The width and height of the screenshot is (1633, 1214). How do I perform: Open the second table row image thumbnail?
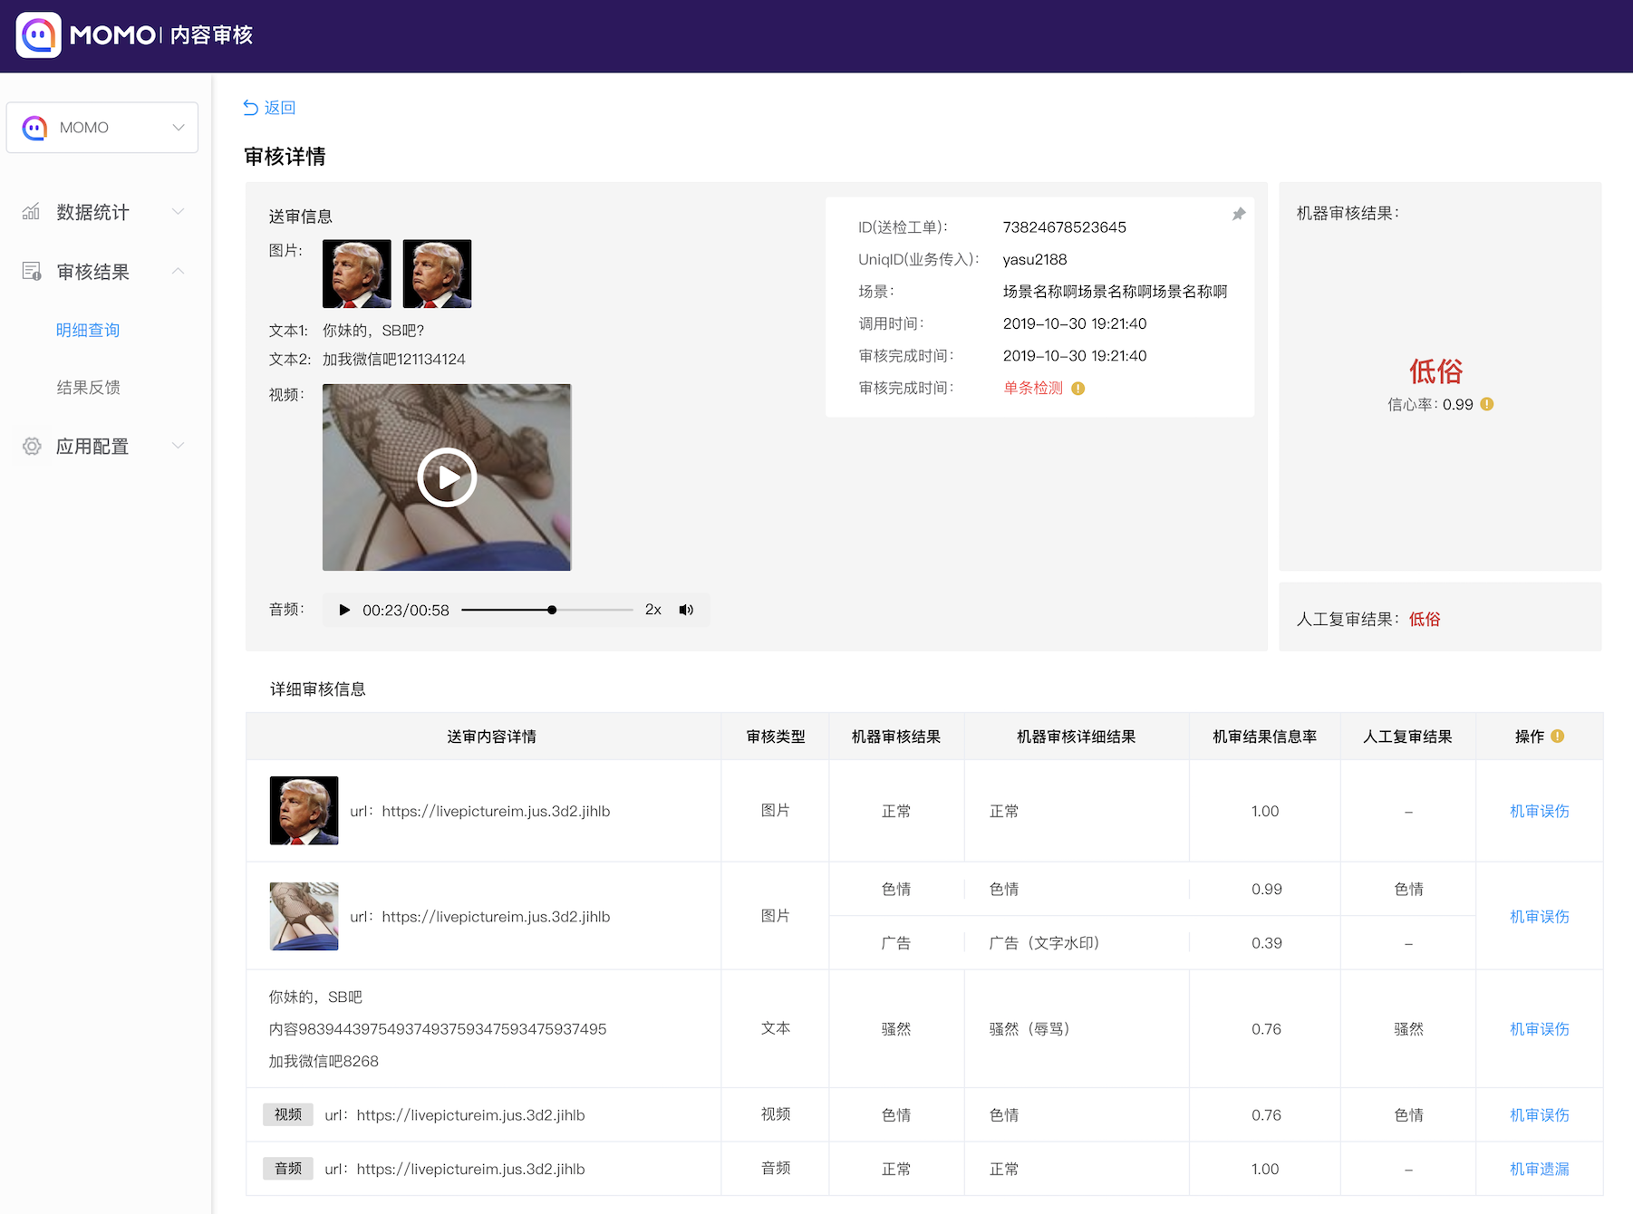pyautogui.click(x=304, y=917)
